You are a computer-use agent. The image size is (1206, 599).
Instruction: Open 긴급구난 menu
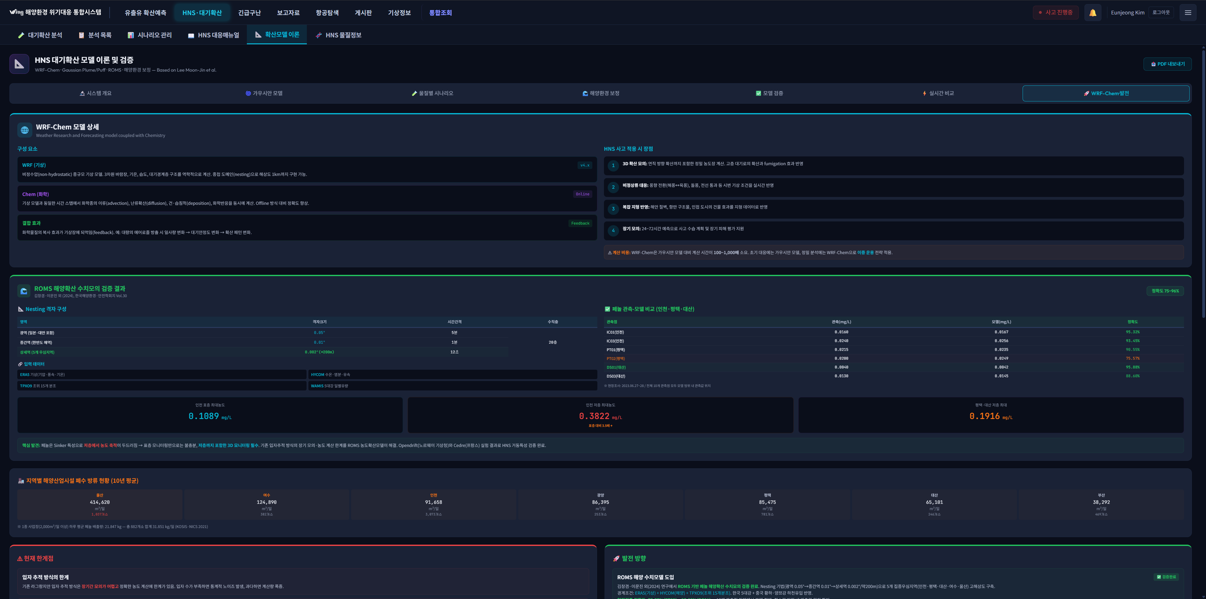(x=249, y=13)
